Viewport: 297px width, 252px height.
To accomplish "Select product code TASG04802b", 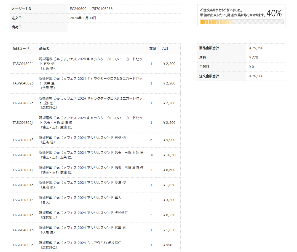I will click(23, 83).
